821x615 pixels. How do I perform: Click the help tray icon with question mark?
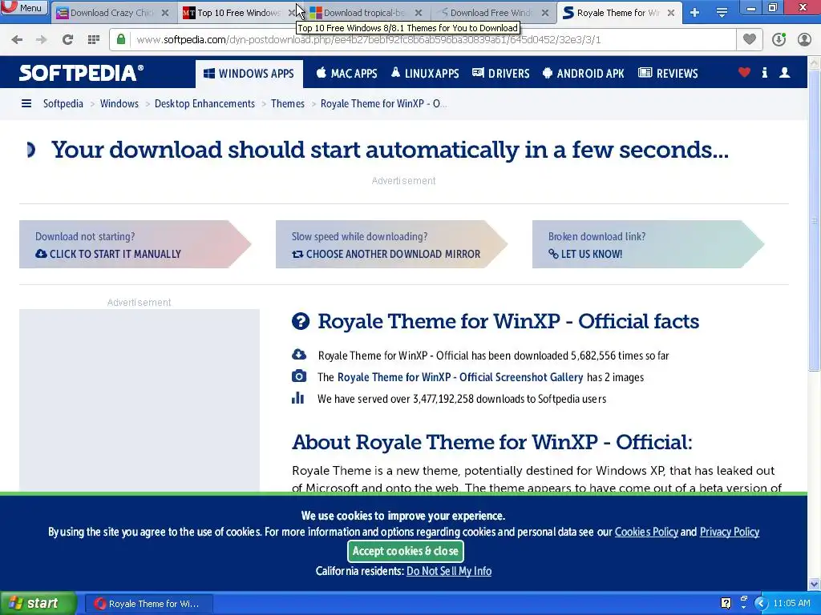726,604
